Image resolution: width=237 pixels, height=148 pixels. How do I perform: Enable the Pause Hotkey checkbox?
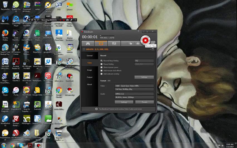102,64
